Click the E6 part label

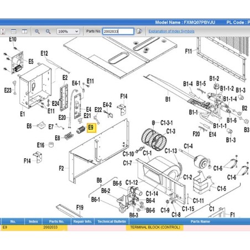(29, 126)
